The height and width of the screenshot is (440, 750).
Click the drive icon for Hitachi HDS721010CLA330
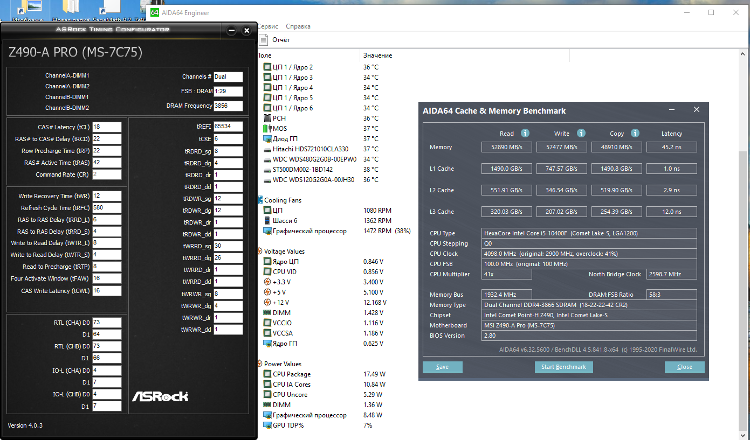(x=267, y=149)
